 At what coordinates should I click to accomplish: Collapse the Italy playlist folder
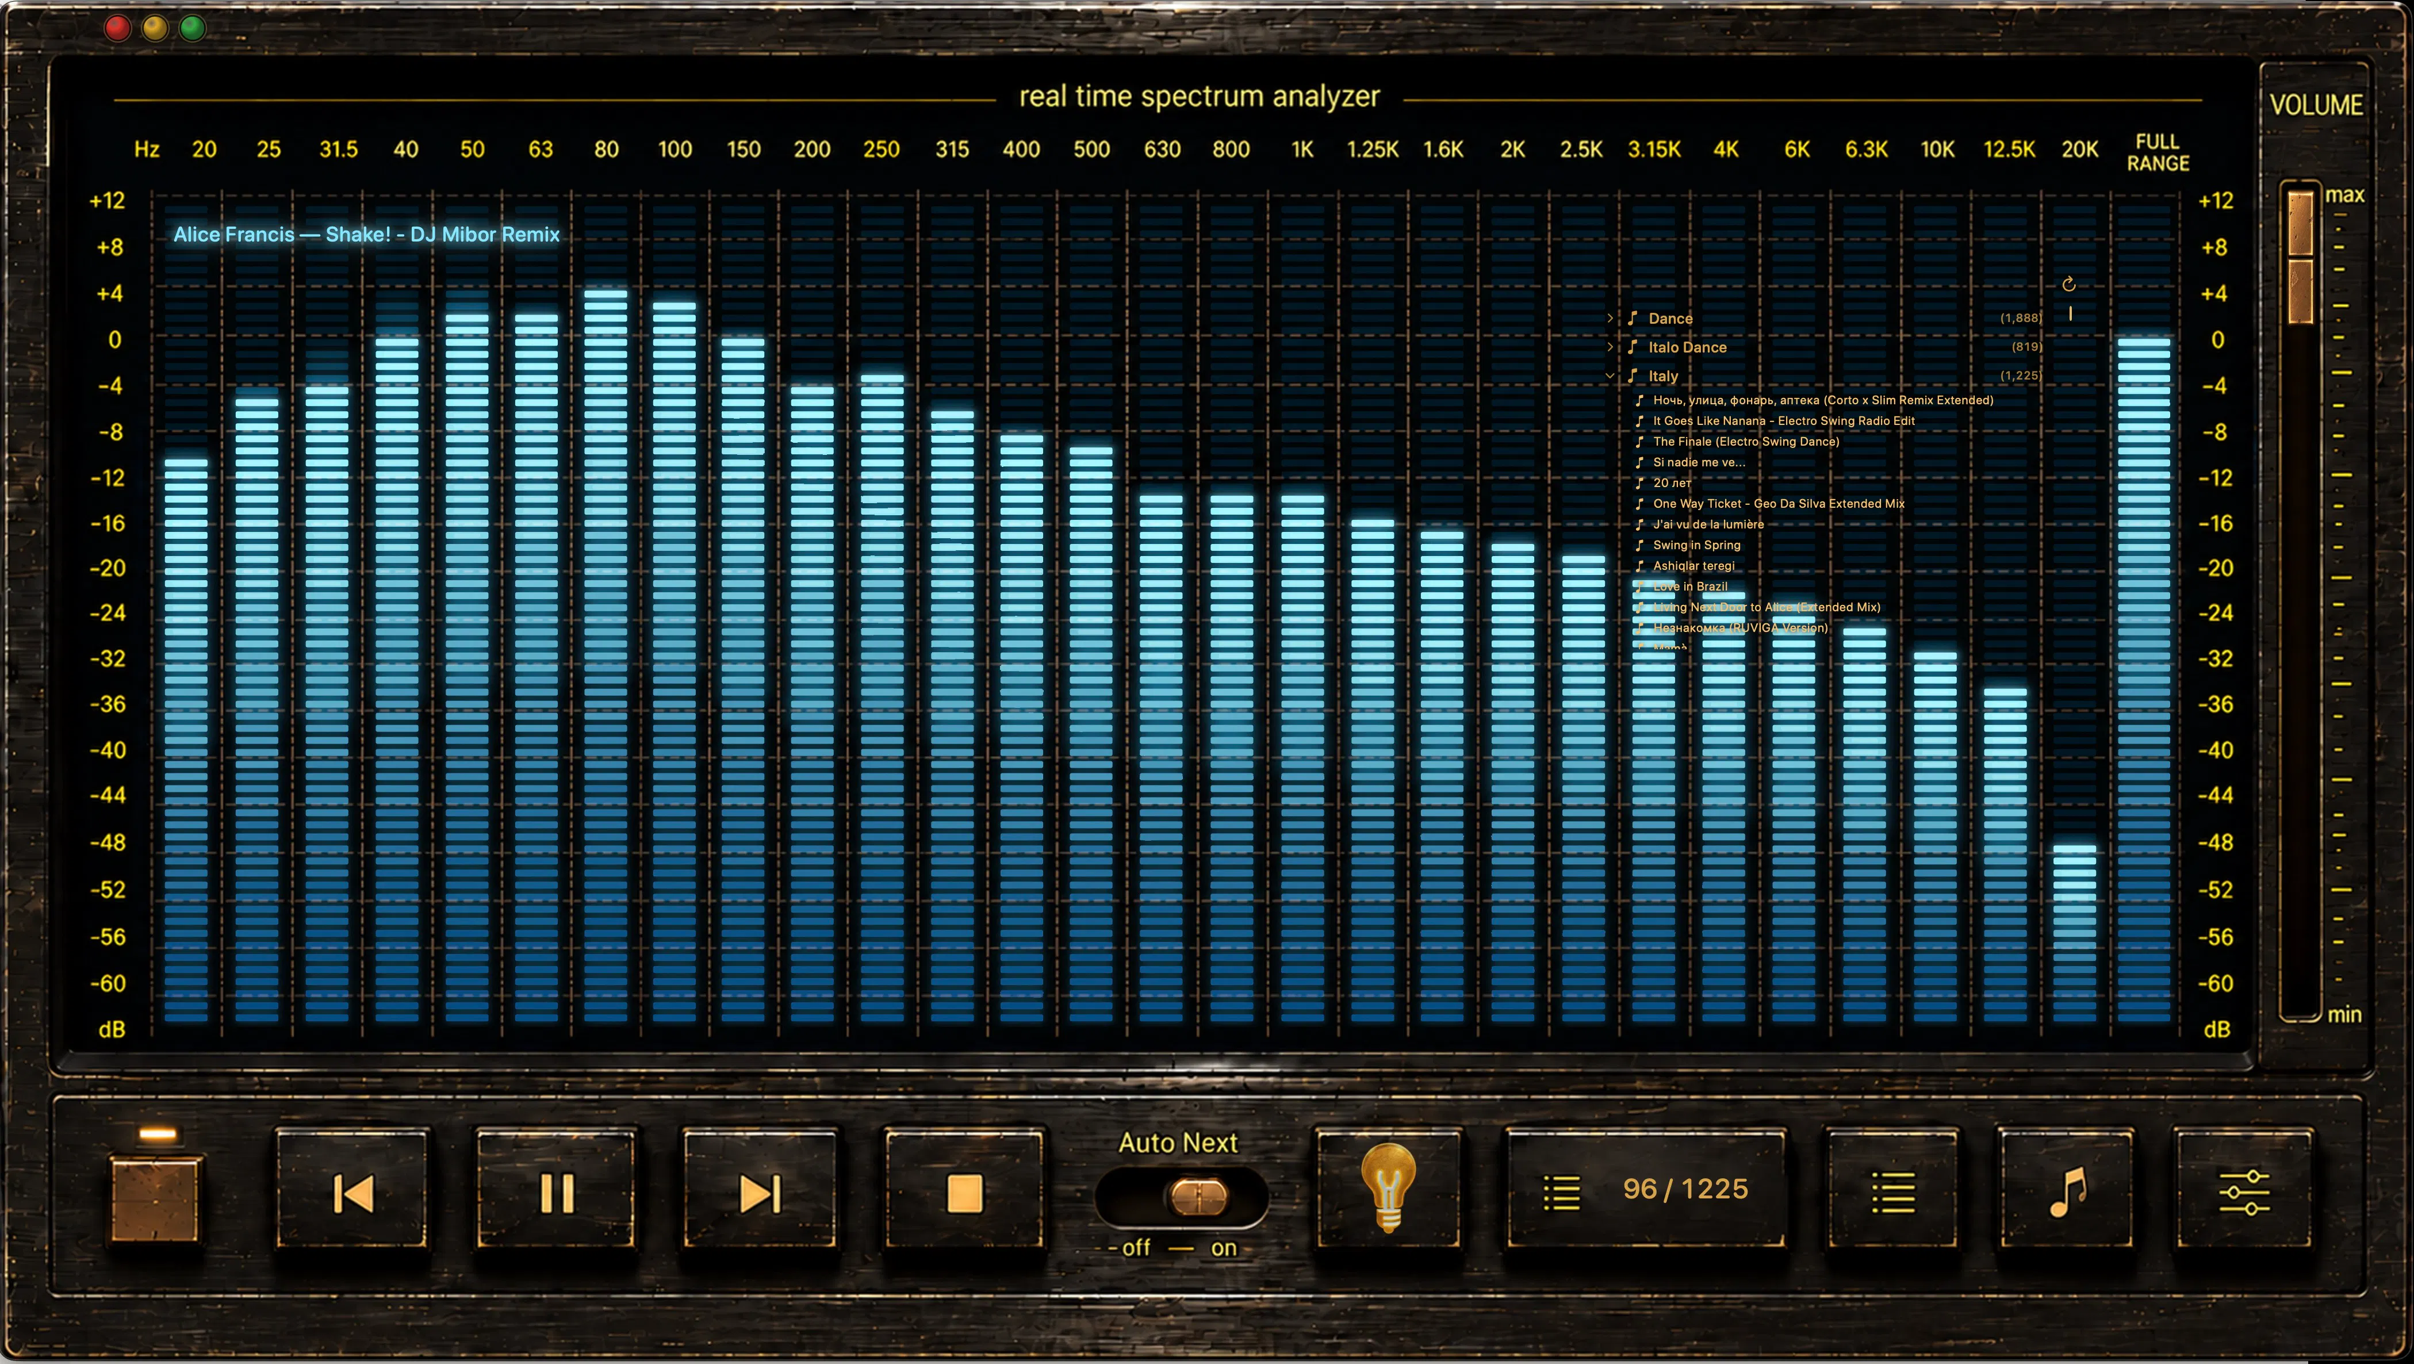[1610, 376]
